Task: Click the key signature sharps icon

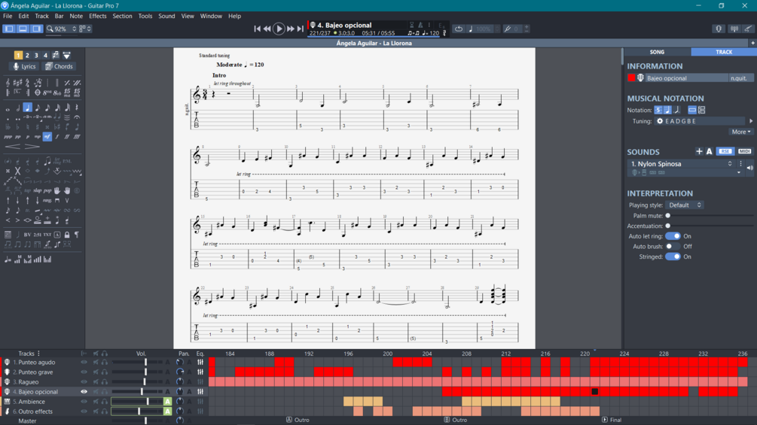Action: click(x=18, y=83)
